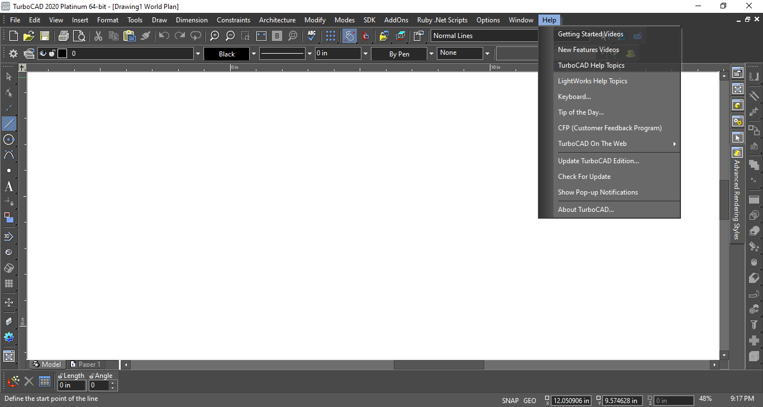
Task: Create a new drawing with the New icon
Action: coord(13,36)
